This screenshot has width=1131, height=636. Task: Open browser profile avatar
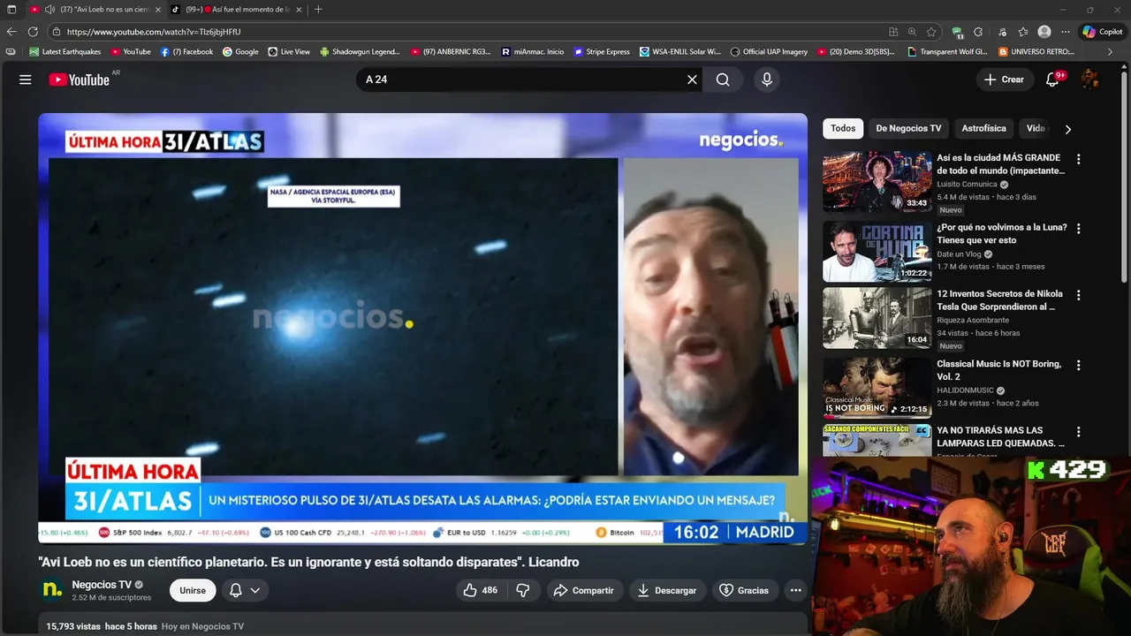click(1044, 32)
